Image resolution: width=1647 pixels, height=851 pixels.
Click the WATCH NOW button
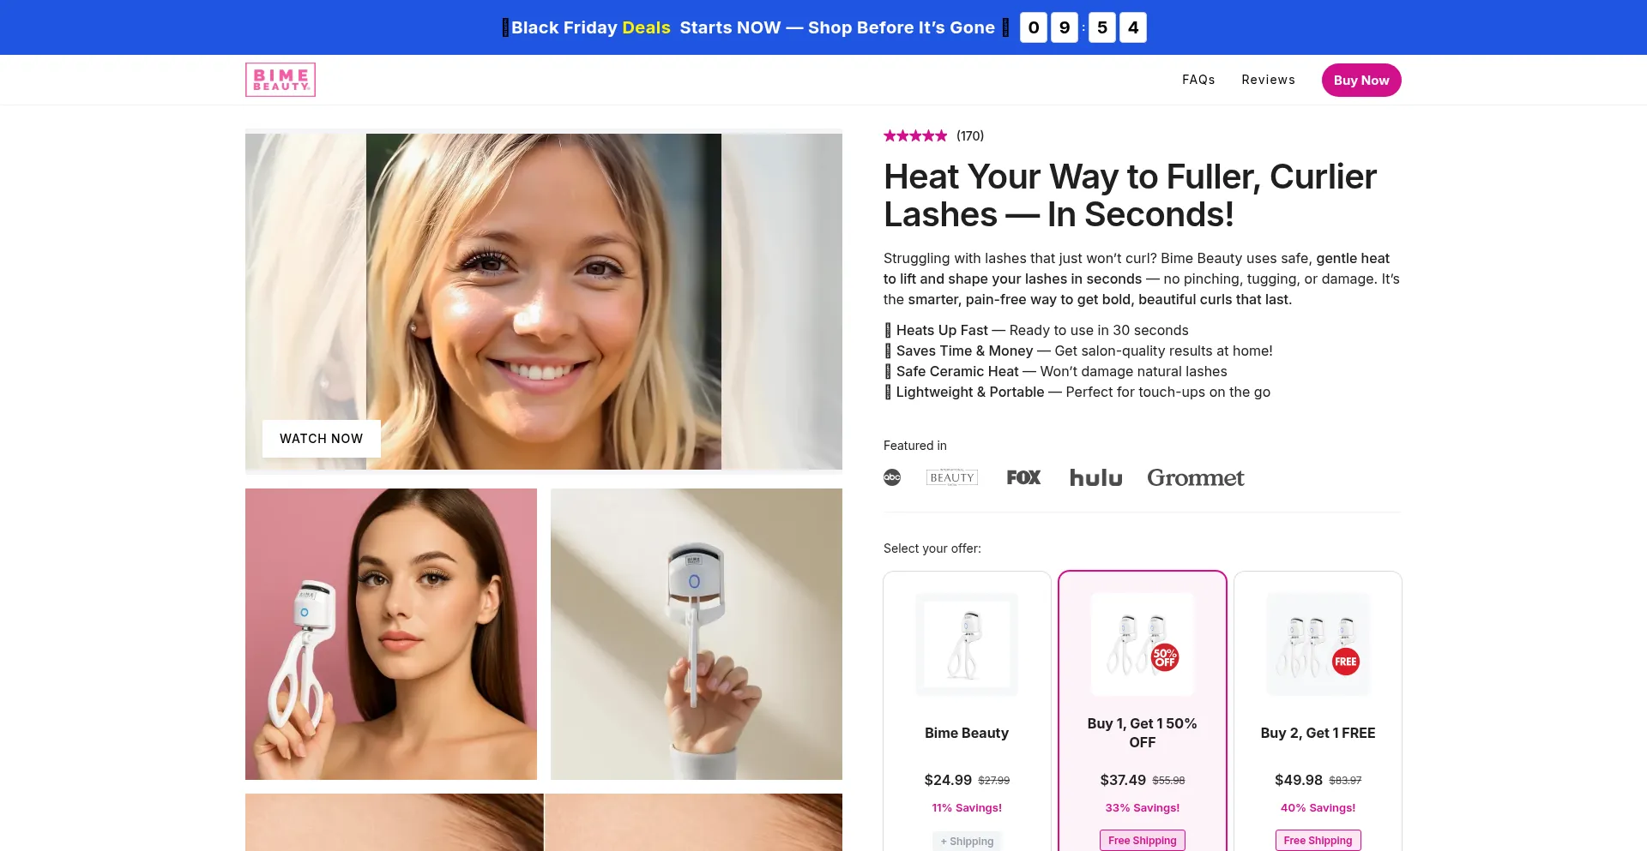click(322, 439)
